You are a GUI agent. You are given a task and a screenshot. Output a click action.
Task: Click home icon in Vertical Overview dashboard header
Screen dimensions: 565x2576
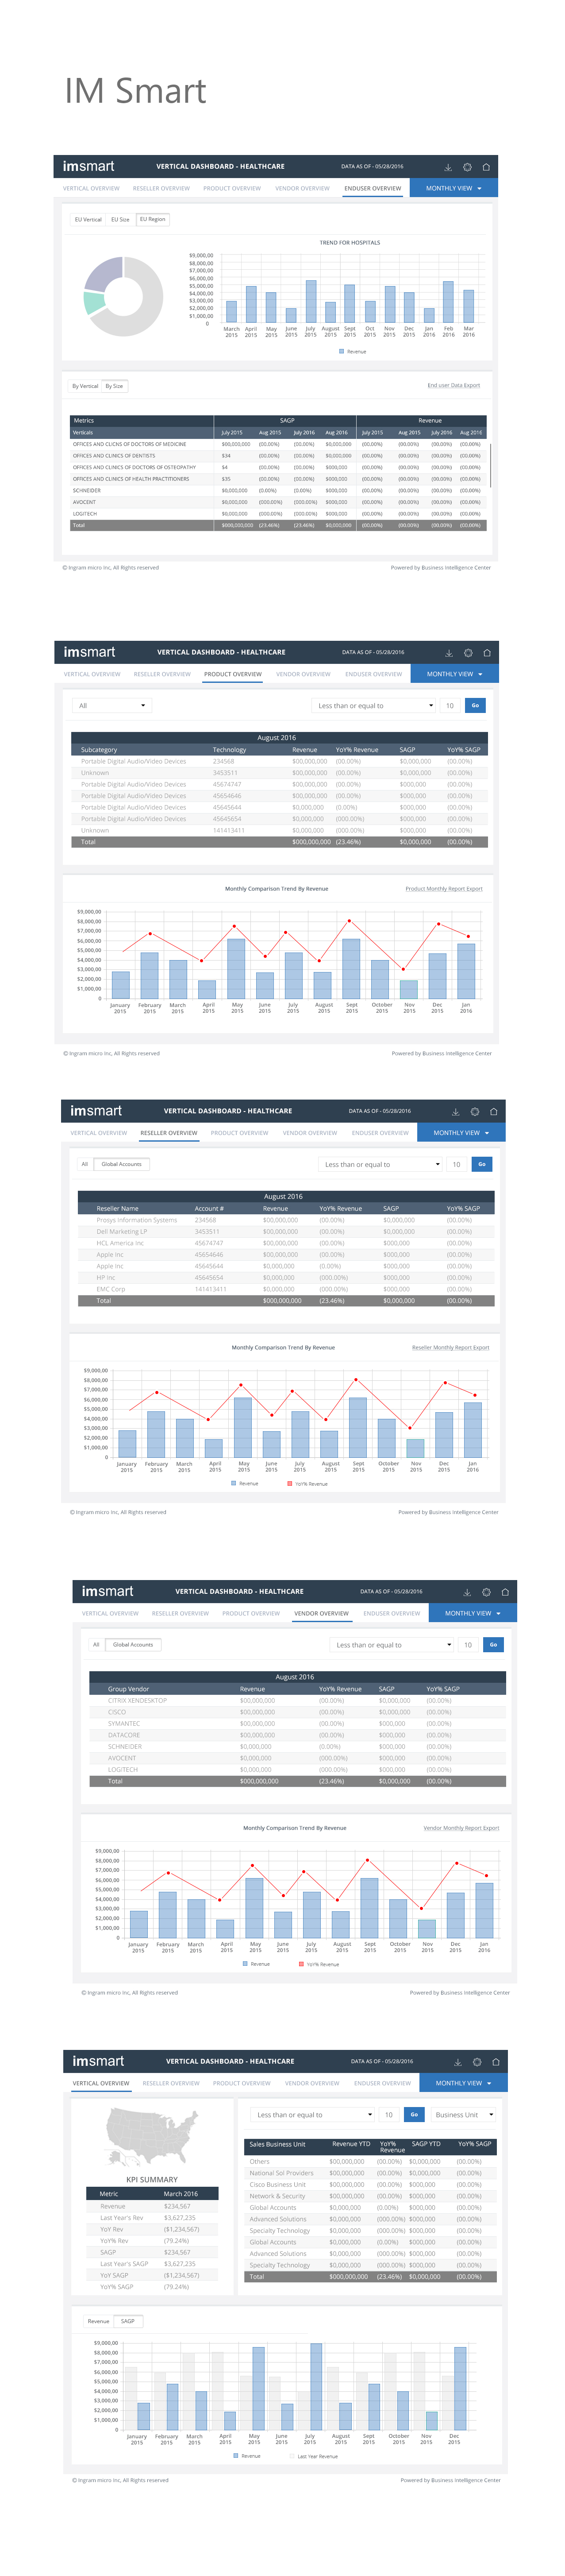click(496, 2062)
